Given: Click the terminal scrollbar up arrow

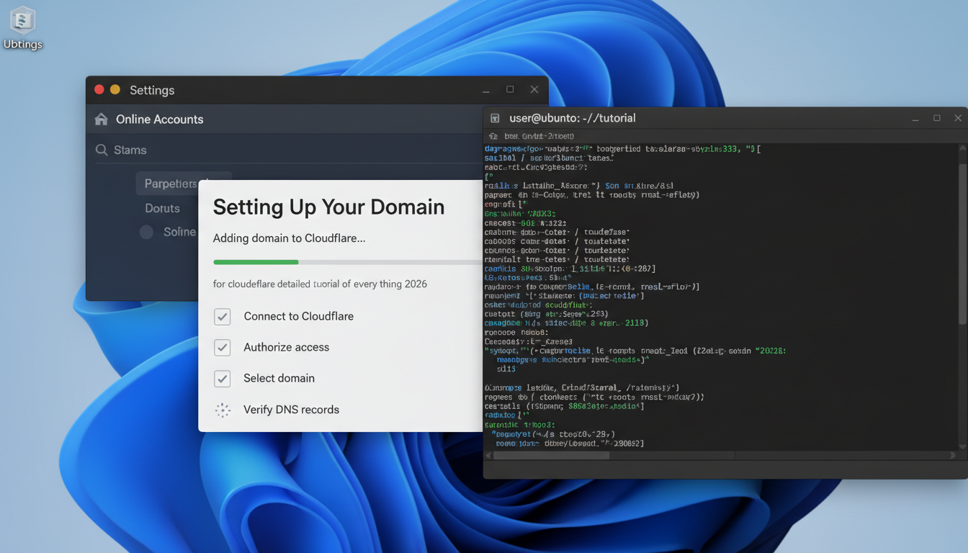Looking at the screenshot, I should coord(963,148).
